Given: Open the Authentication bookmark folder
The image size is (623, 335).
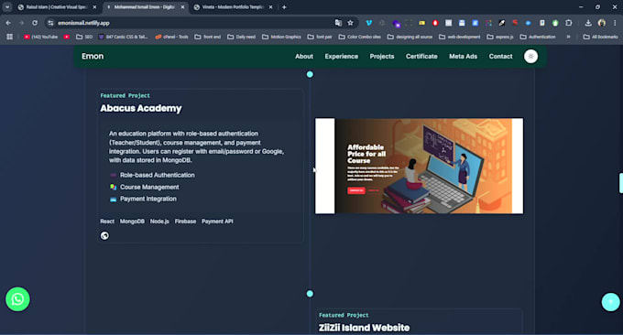Looking at the screenshot, I should click(538, 37).
